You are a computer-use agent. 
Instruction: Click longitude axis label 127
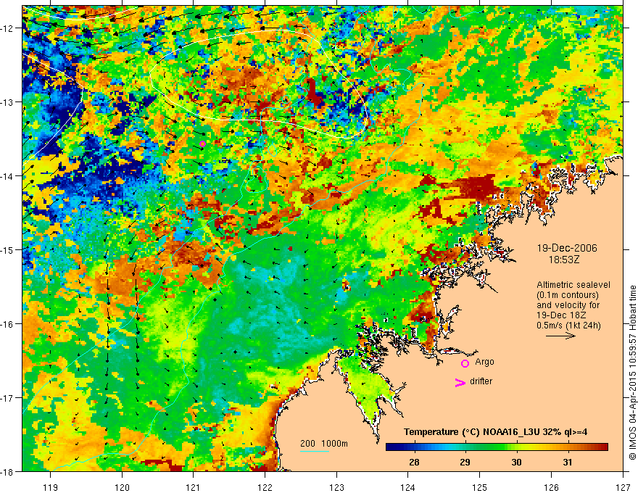pos(623,487)
